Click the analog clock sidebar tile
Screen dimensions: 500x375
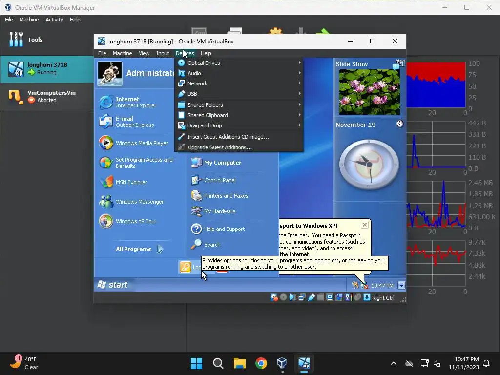pos(369,164)
